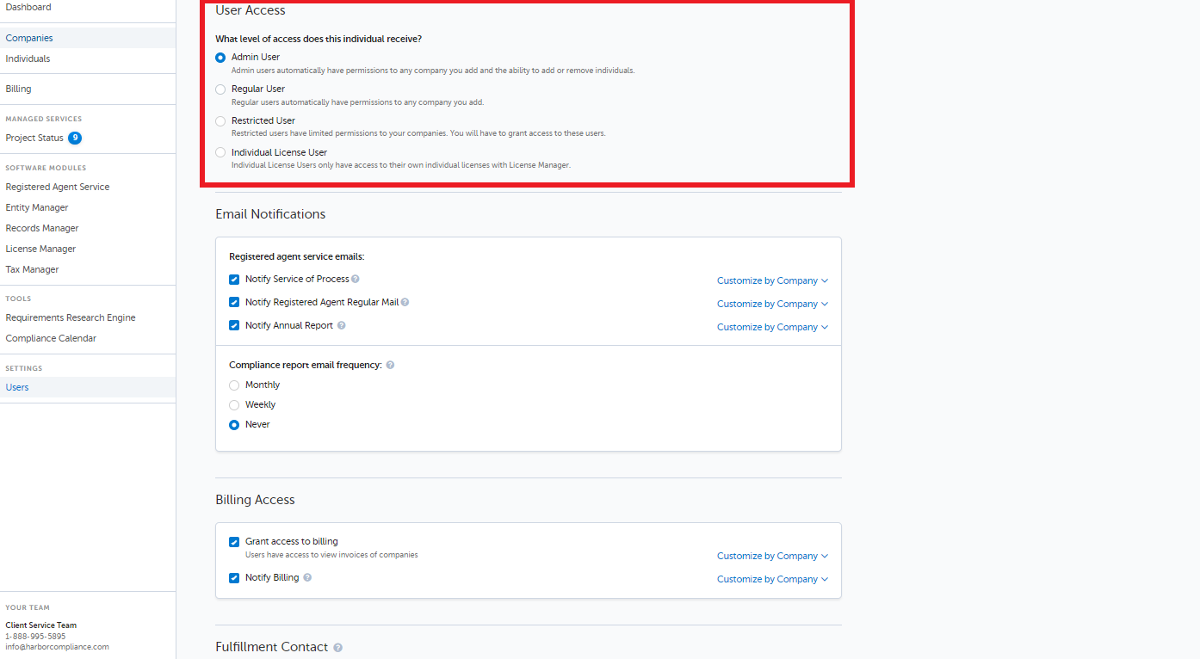
Task: Click the Email Notifications section heading
Action: tap(270, 214)
